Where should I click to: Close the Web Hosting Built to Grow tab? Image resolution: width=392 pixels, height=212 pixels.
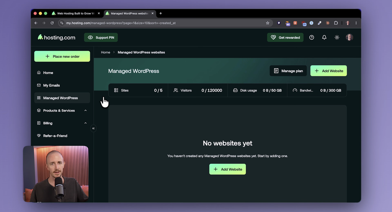[x=99, y=13]
